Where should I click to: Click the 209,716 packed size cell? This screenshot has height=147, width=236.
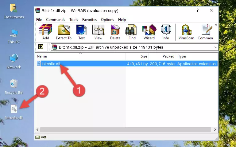[162, 64]
